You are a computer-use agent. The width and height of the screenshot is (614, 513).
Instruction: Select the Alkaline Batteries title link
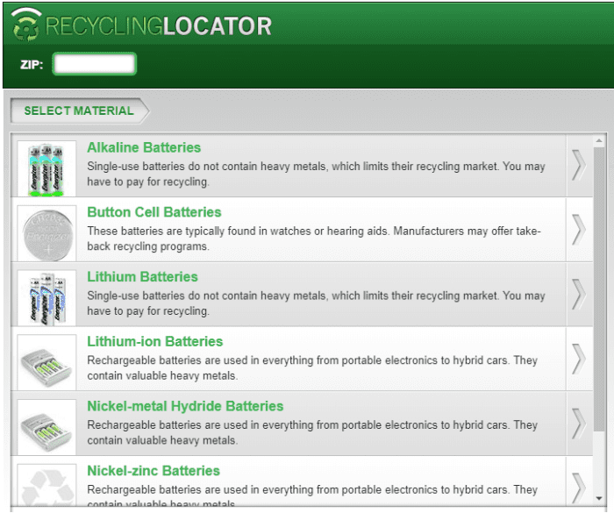click(x=144, y=147)
